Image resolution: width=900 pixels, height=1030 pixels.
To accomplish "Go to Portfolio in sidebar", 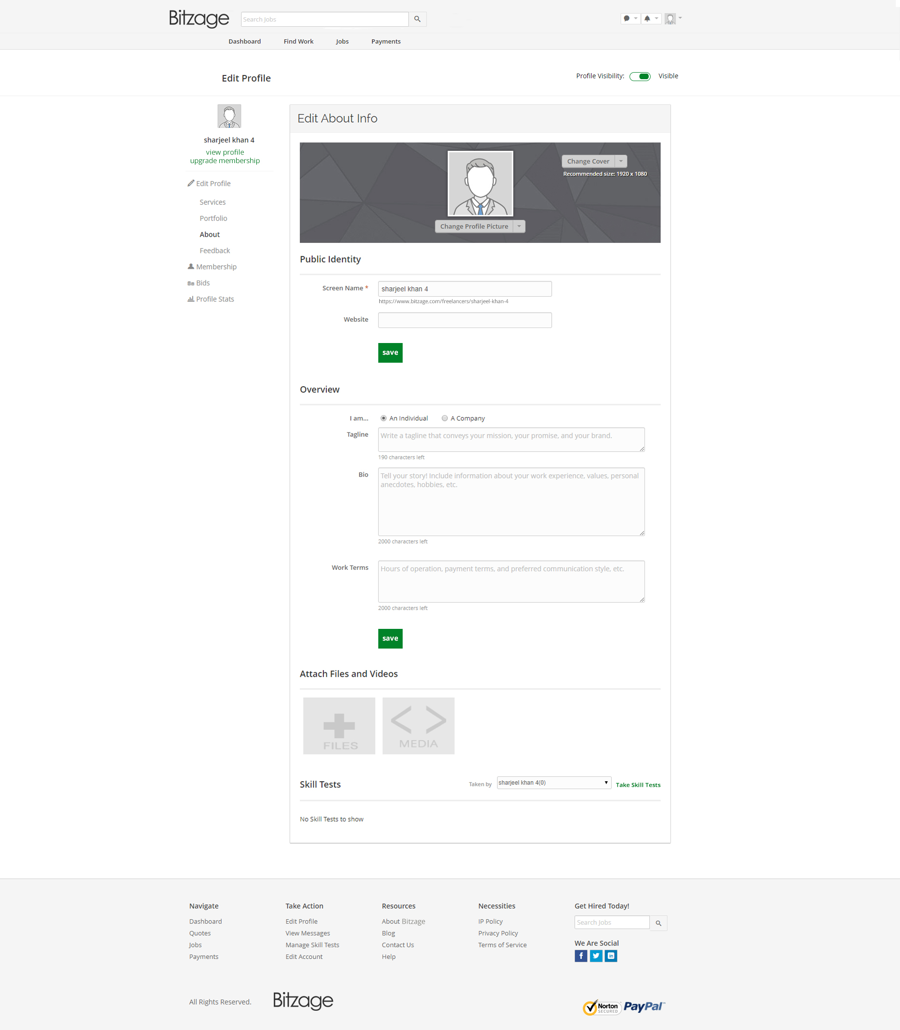I will click(x=213, y=218).
